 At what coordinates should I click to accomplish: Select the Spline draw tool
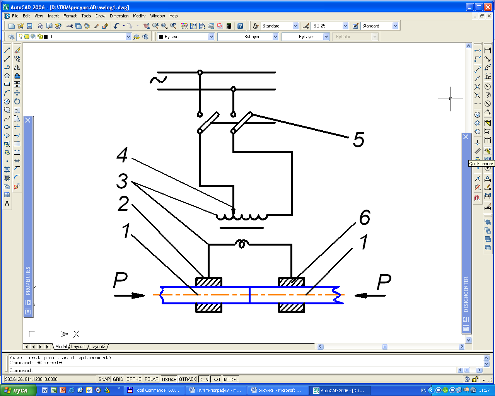click(7, 118)
